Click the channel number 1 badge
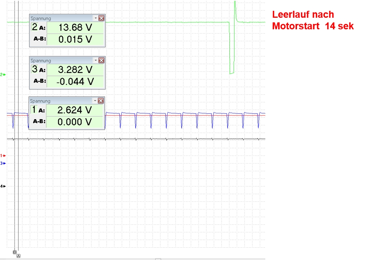375x260 pixels. [34, 110]
